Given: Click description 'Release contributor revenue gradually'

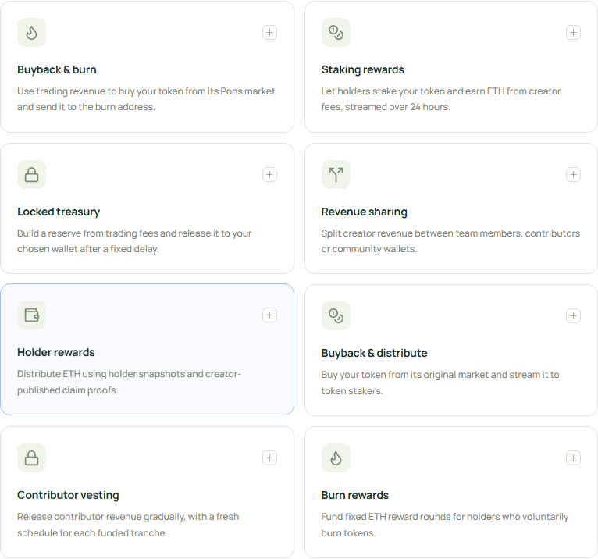Looking at the screenshot, I should [128, 525].
